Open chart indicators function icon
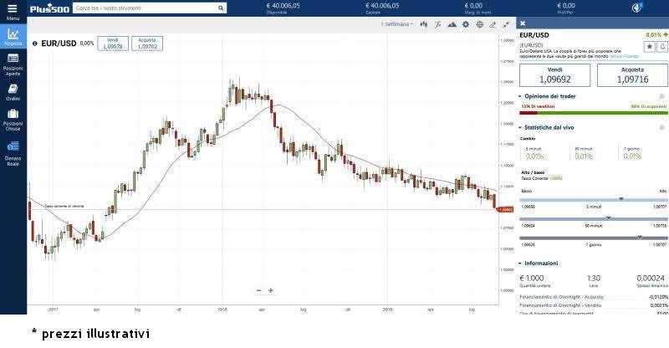The height and width of the screenshot is (348, 669). click(x=438, y=24)
